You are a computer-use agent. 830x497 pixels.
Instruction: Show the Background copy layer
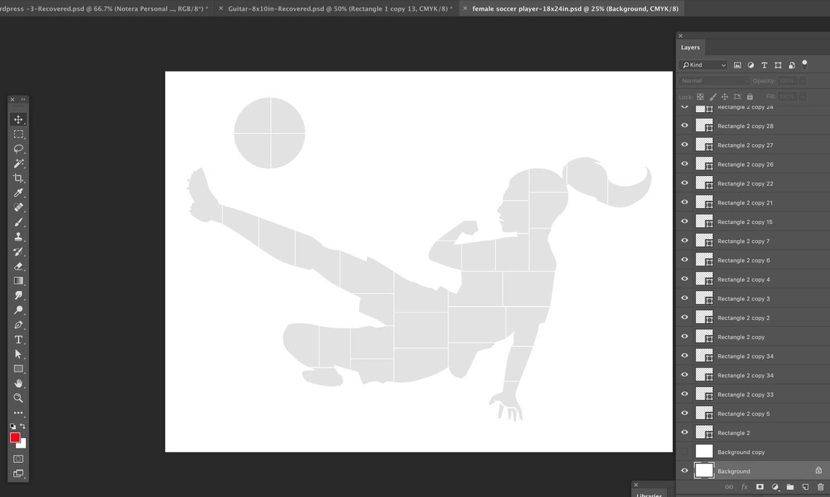tap(684, 451)
